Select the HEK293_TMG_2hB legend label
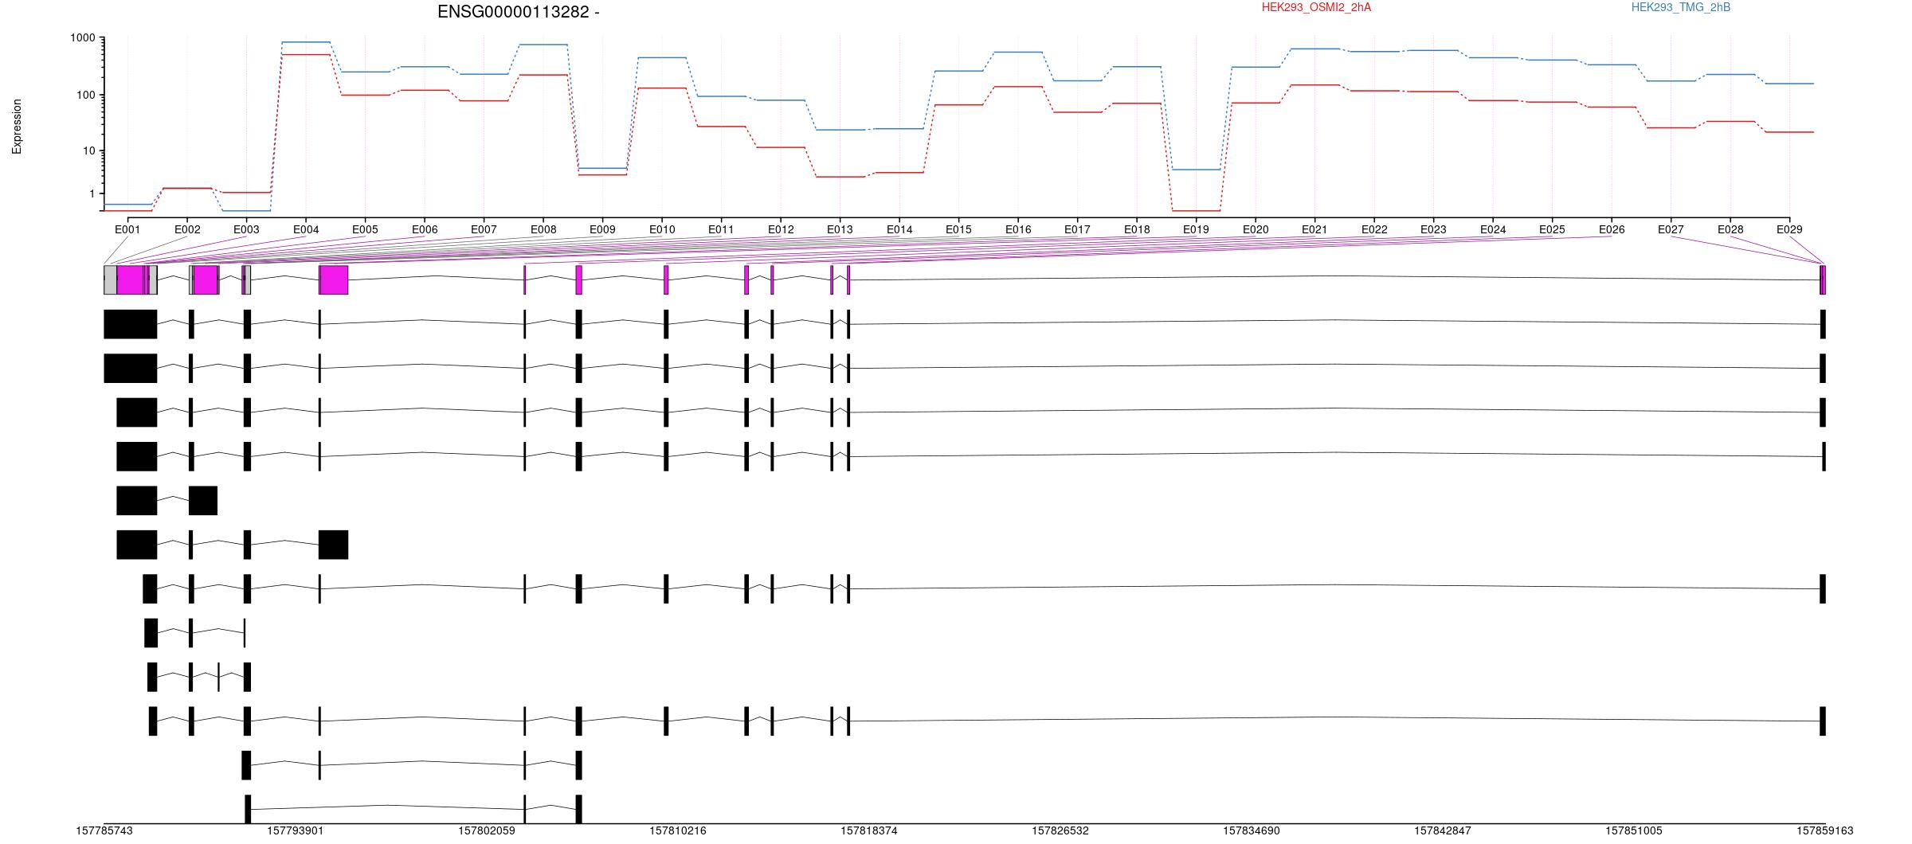 click(1681, 7)
